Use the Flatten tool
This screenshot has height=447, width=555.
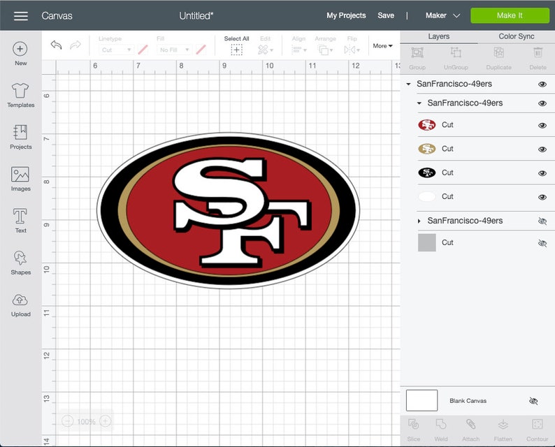click(x=503, y=430)
